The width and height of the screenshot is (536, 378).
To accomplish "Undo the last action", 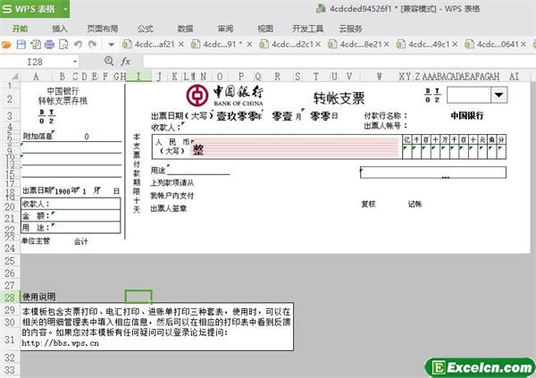I will 78,45.
